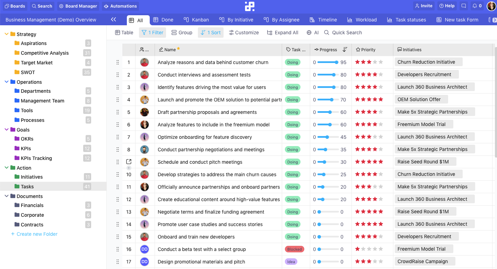
Task: Toggle the Progress column sort direction
Action: [345, 50]
